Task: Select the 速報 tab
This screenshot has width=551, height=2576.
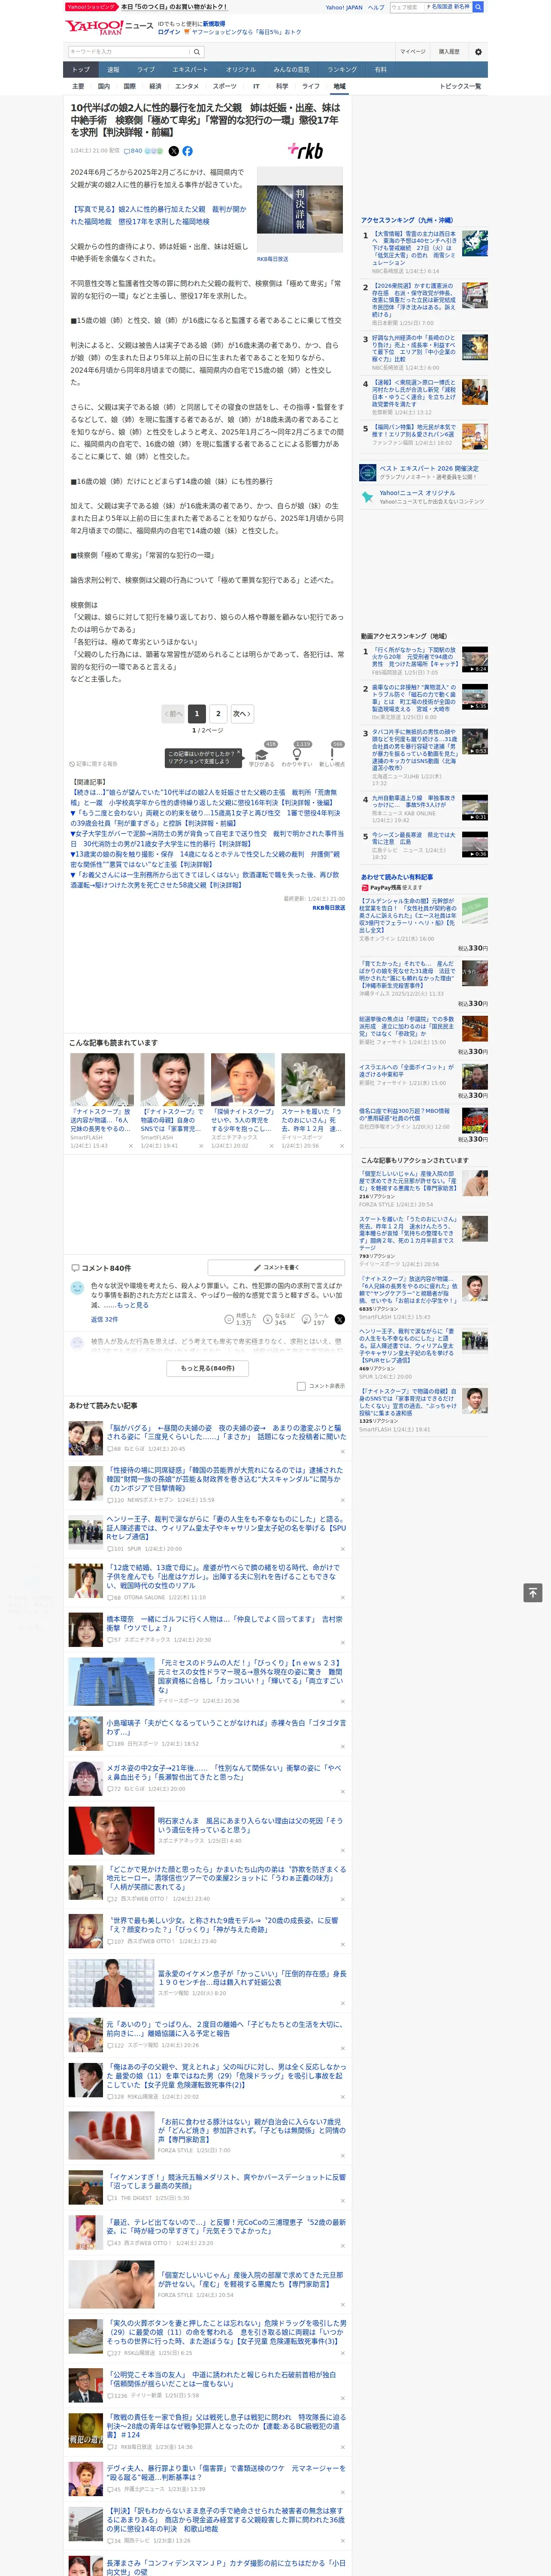Action: click(x=113, y=70)
